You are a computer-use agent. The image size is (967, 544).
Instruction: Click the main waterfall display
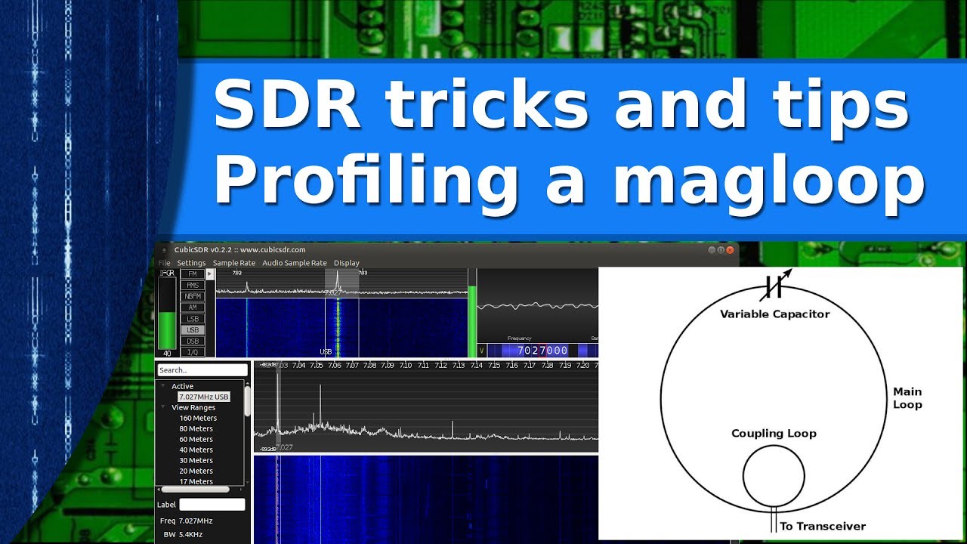click(426, 499)
